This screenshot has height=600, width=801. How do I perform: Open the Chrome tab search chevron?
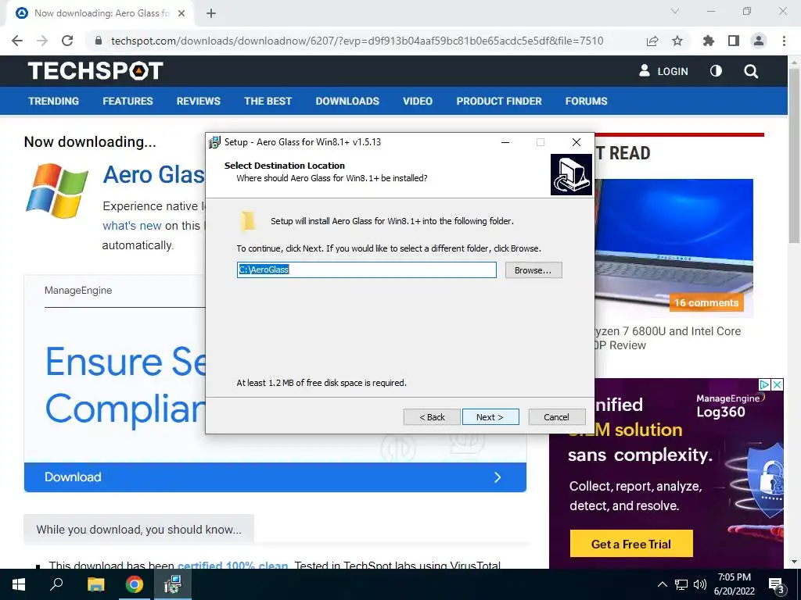[675, 11]
